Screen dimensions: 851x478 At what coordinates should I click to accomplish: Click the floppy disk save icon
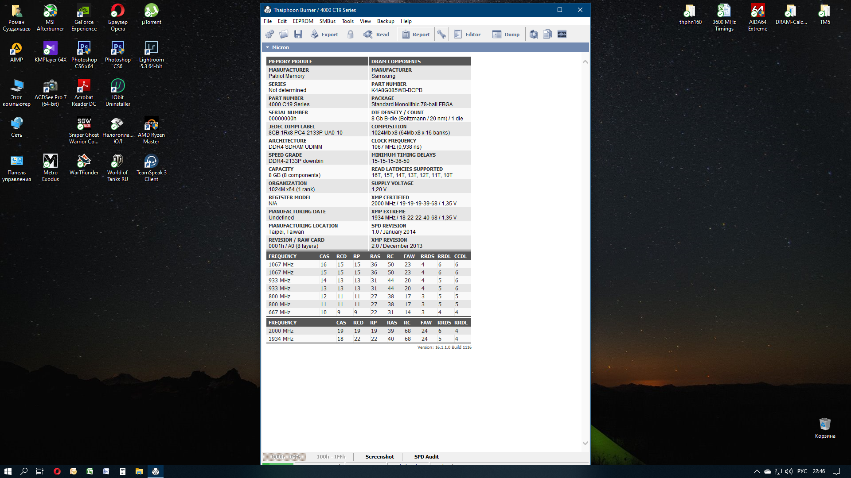[x=298, y=34]
